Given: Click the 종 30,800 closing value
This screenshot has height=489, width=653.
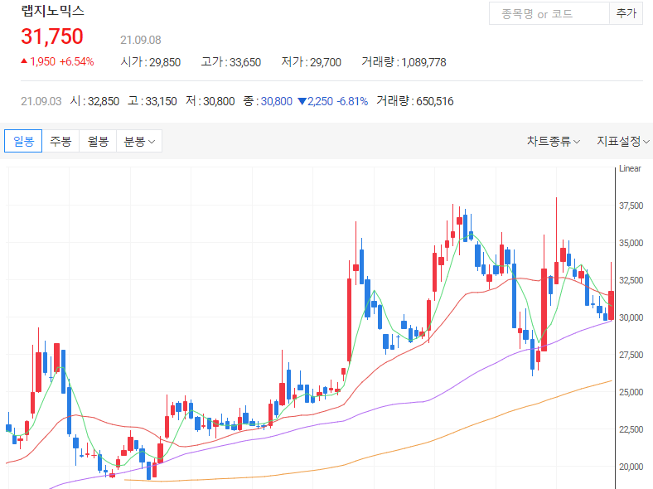Looking at the screenshot, I should pos(268,101).
